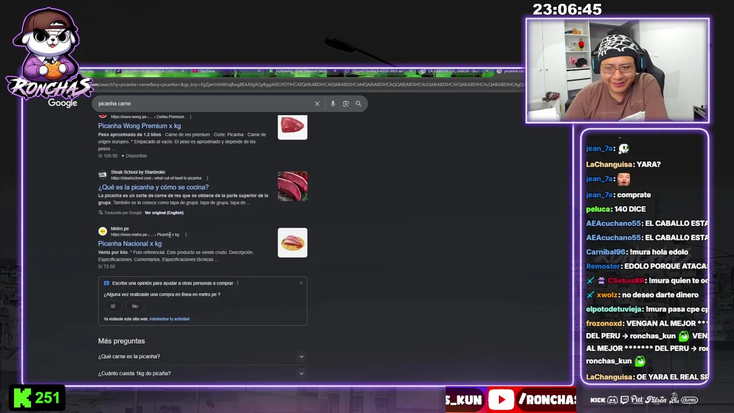This screenshot has width=734, height=413.
Task: Open the three-dot menu beside steakschool.com URL
Action: click(208, 178)
